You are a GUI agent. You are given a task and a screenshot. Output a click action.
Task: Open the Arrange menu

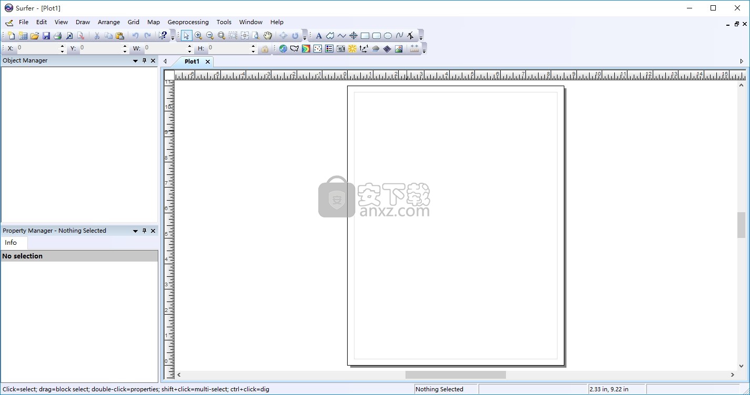pyautogui.click(x=109, y=22)
